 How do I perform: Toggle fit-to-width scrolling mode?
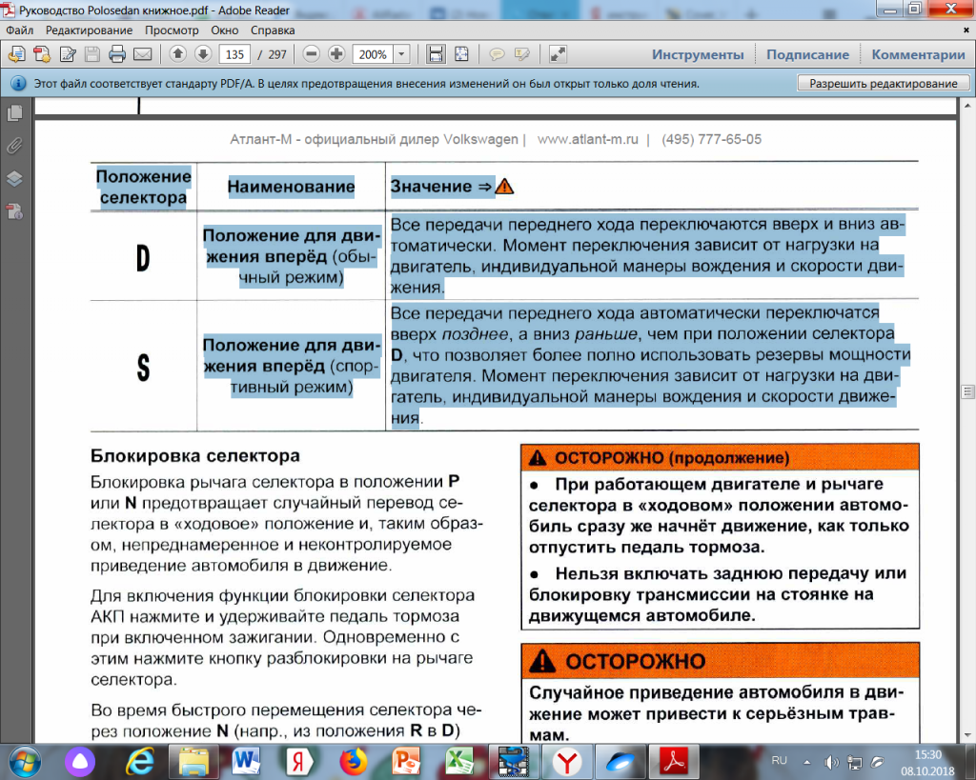436,54
